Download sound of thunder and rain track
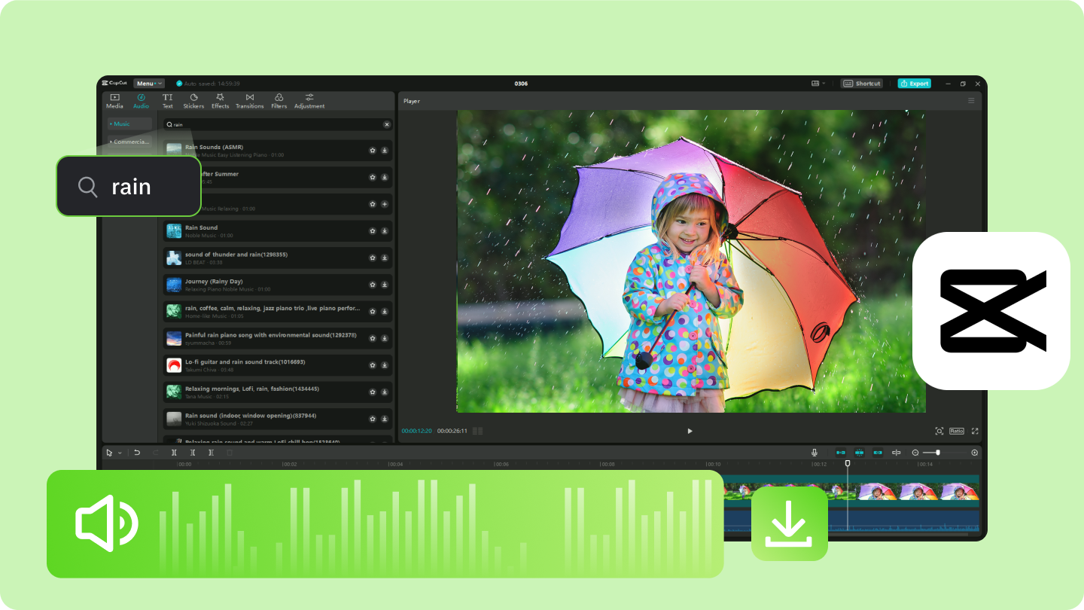Viewport: 1084px width, 610px height. (384, 258)
